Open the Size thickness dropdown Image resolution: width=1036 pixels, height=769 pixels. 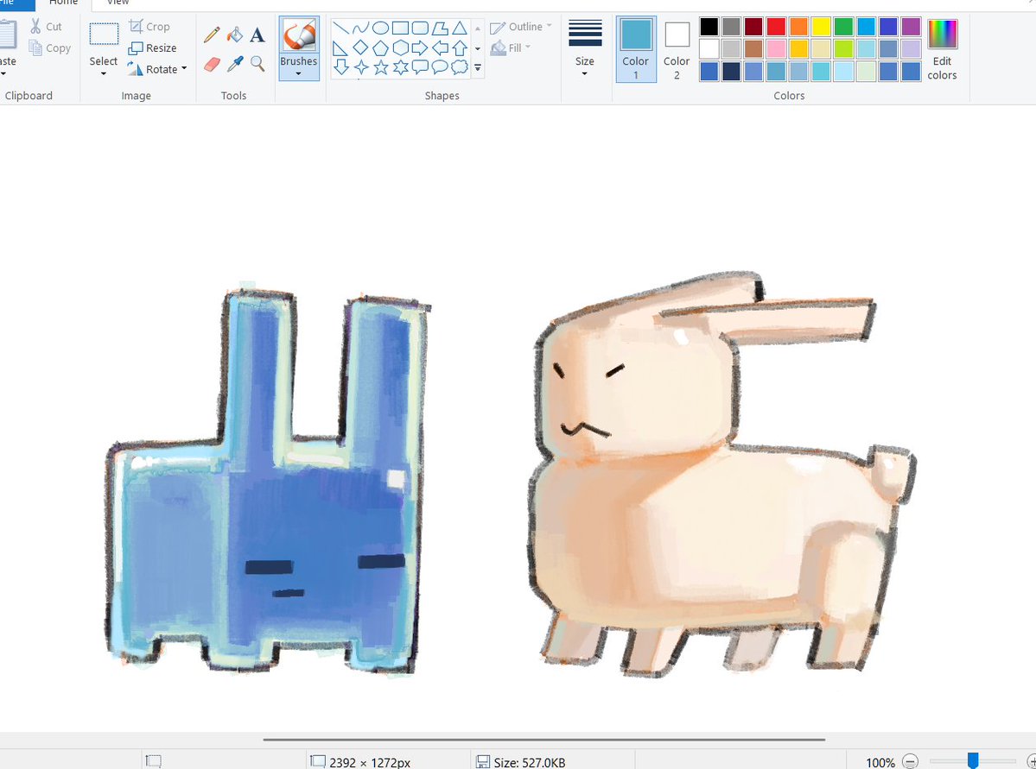[x=585, y=48]
